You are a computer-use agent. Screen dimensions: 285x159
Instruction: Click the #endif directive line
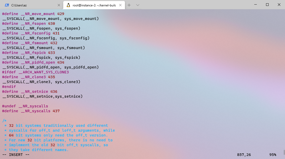9,86
